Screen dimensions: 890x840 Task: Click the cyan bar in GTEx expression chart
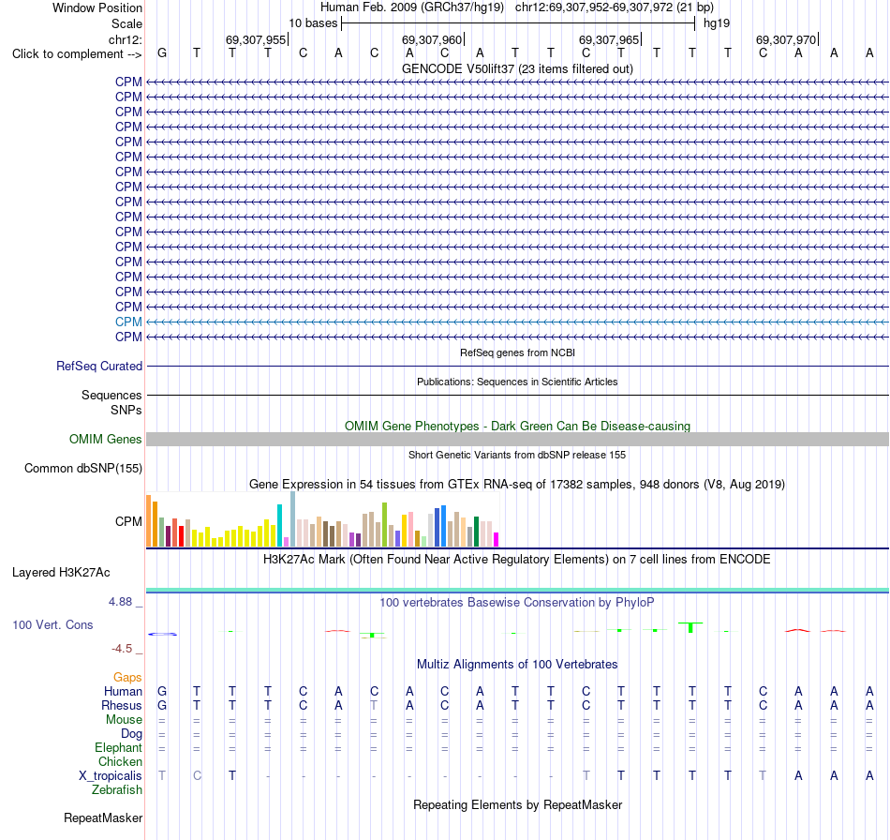tap(279, 525)
